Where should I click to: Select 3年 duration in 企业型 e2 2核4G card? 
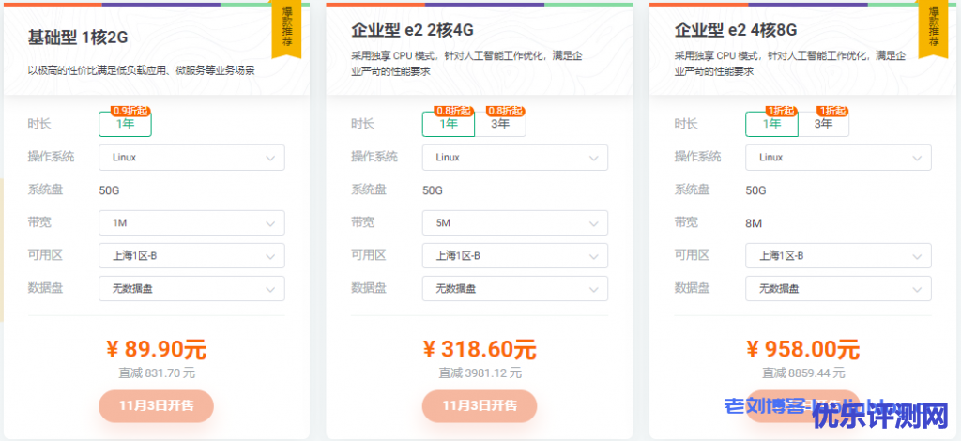[500, 124]
